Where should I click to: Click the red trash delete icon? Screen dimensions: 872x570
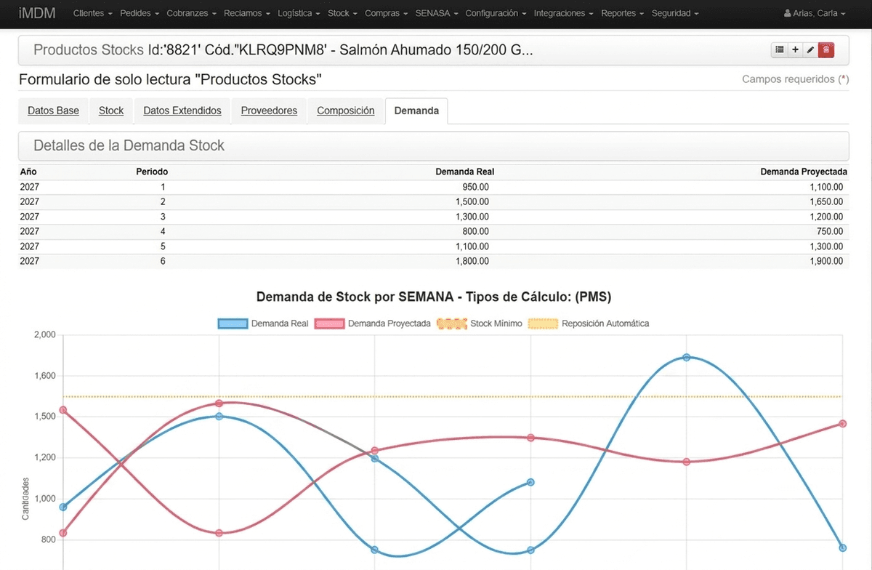(x=826, y=50)
